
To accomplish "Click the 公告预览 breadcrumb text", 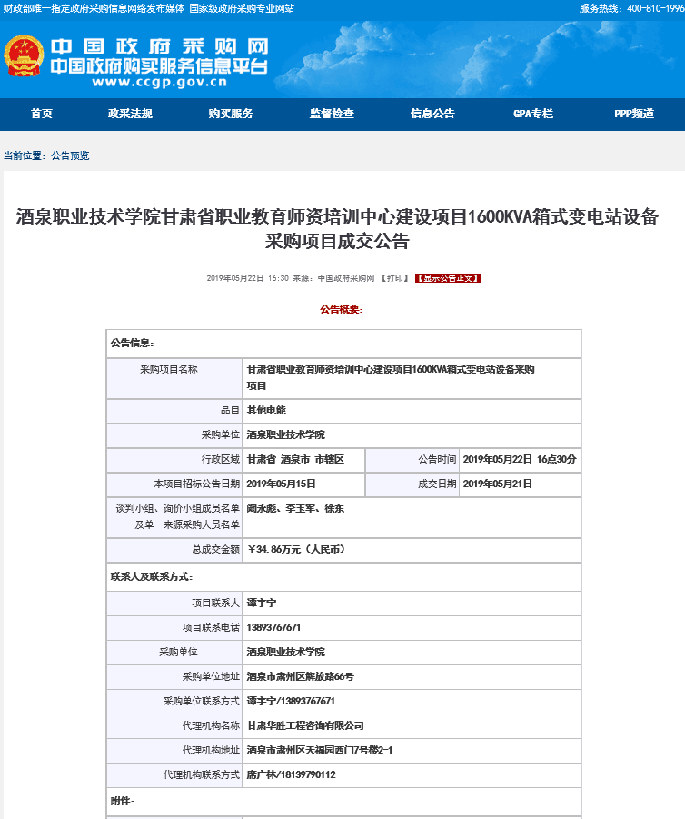I will pos(70,155).
